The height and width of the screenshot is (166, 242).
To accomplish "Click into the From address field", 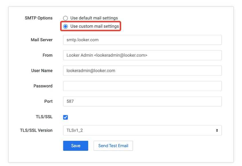I will click(142, 55).
